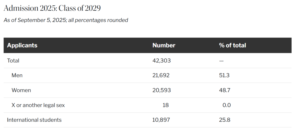Image resolution: width=294 pixels, height=131 pixels.
Task: Select the total applicants value 42,303
Action: [x=161, y=60]
